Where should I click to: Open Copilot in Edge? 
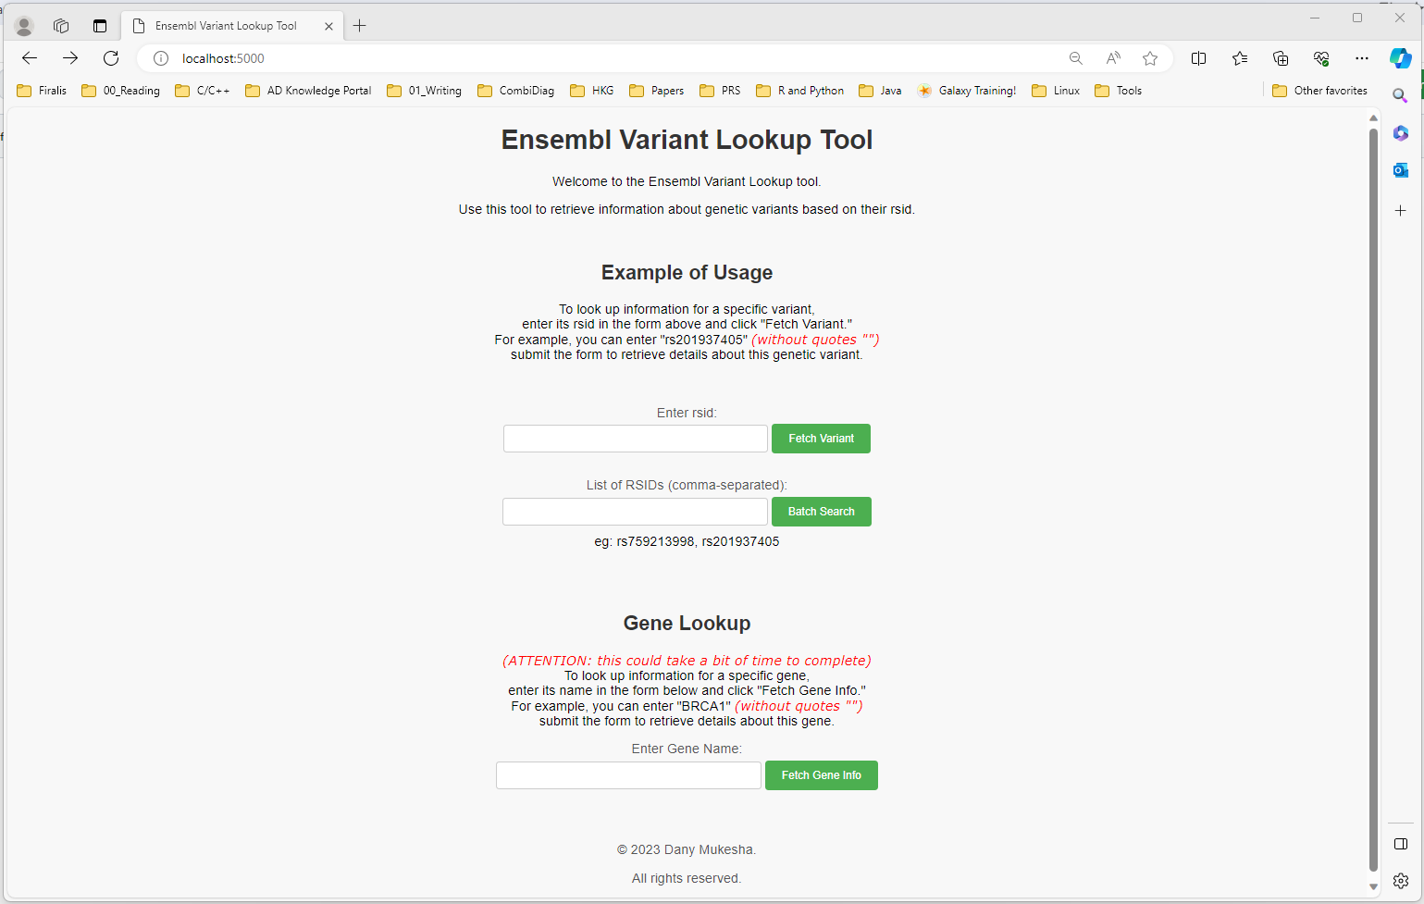click(x=1400, y=57)
